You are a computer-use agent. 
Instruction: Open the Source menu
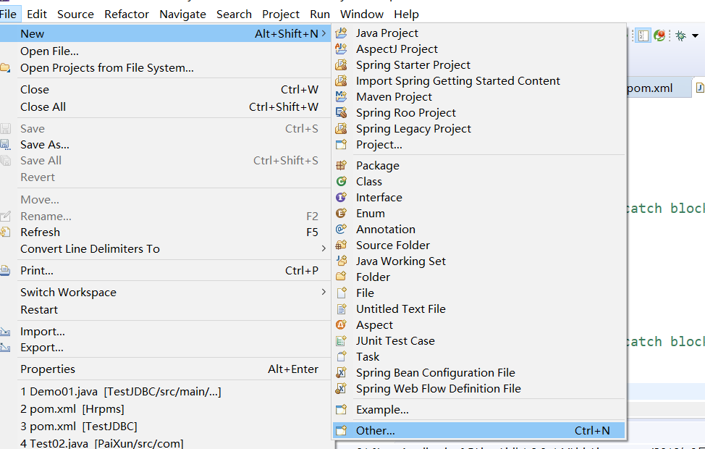click(75, 14)
